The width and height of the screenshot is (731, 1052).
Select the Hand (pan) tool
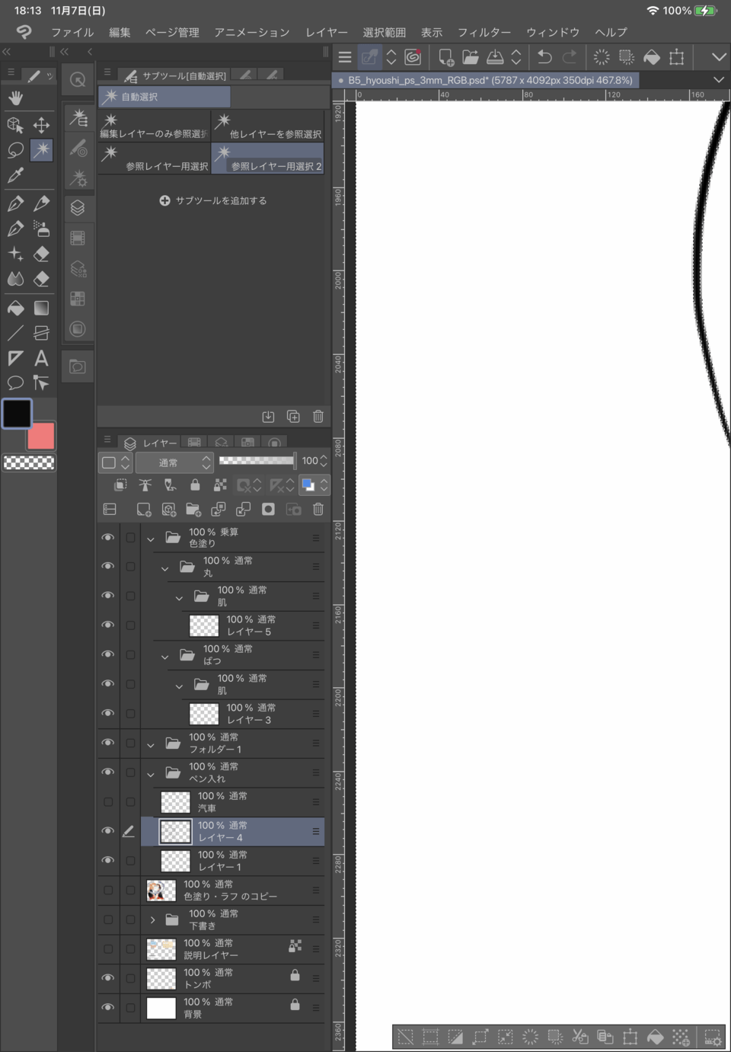pos(15,98)
